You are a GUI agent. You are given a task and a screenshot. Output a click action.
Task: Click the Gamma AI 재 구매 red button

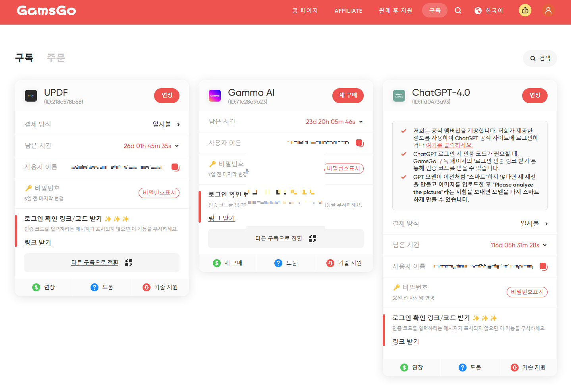pos(348,95)
